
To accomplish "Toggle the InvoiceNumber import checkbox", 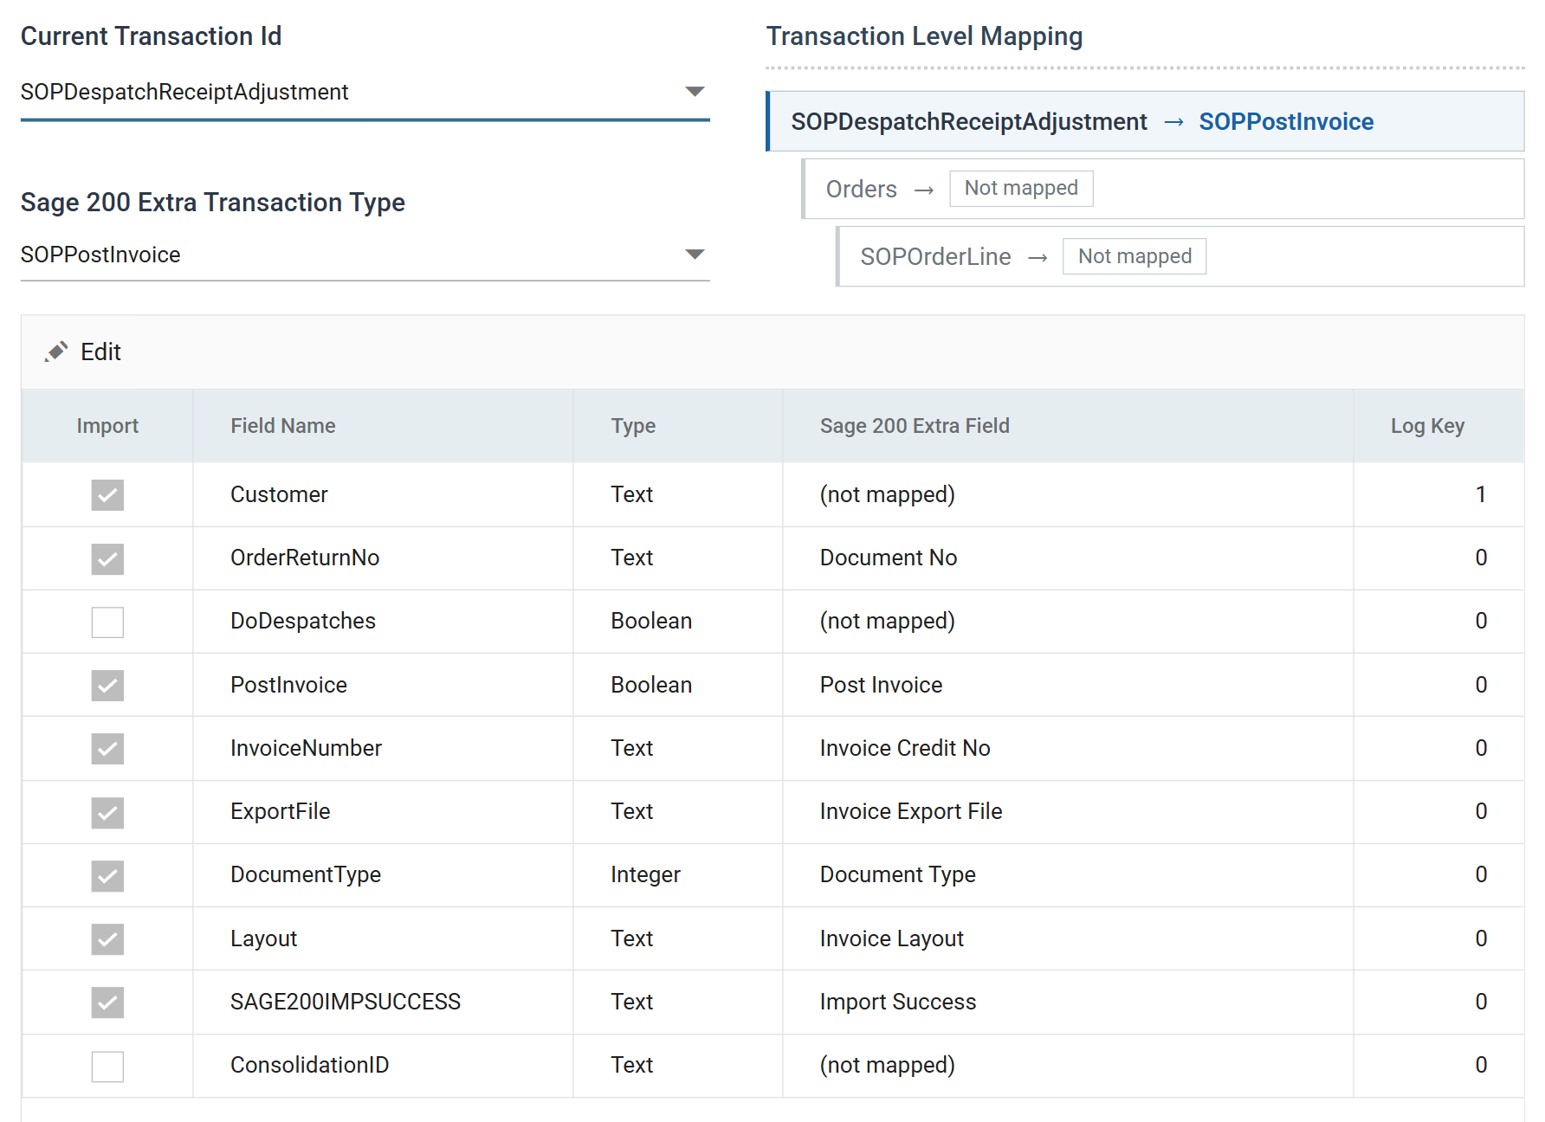I will 107,749.
